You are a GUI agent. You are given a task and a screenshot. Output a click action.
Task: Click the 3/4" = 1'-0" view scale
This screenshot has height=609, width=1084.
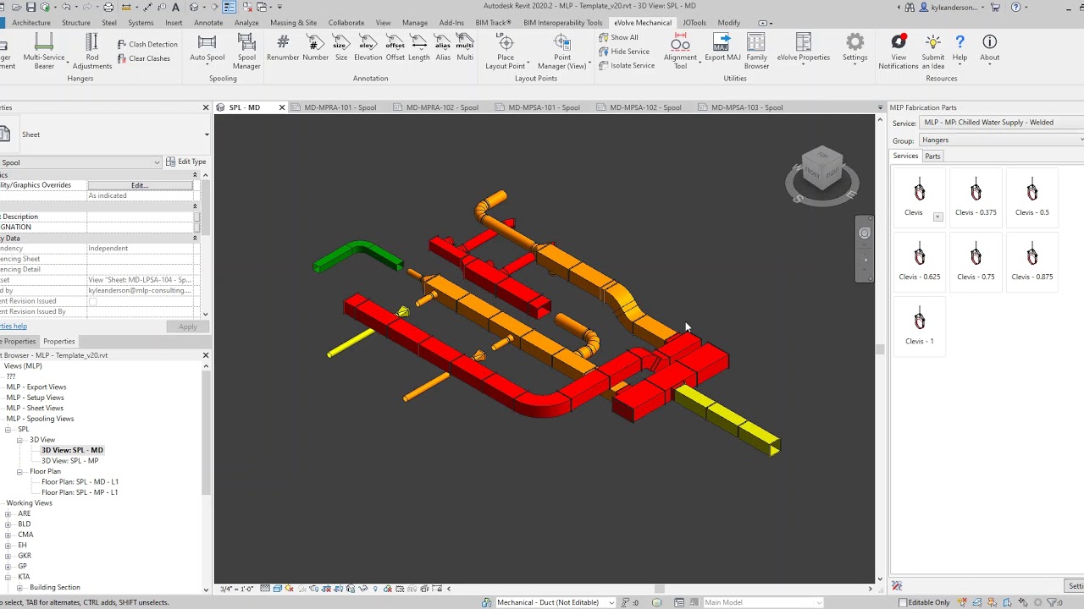coord(236,589)
